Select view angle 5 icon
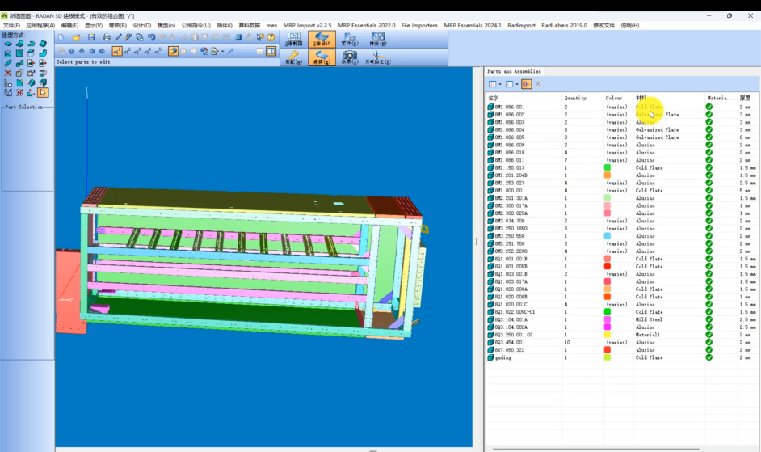This screenshot has width=761, height=452. pyautogui.click(x=158, y=51)
